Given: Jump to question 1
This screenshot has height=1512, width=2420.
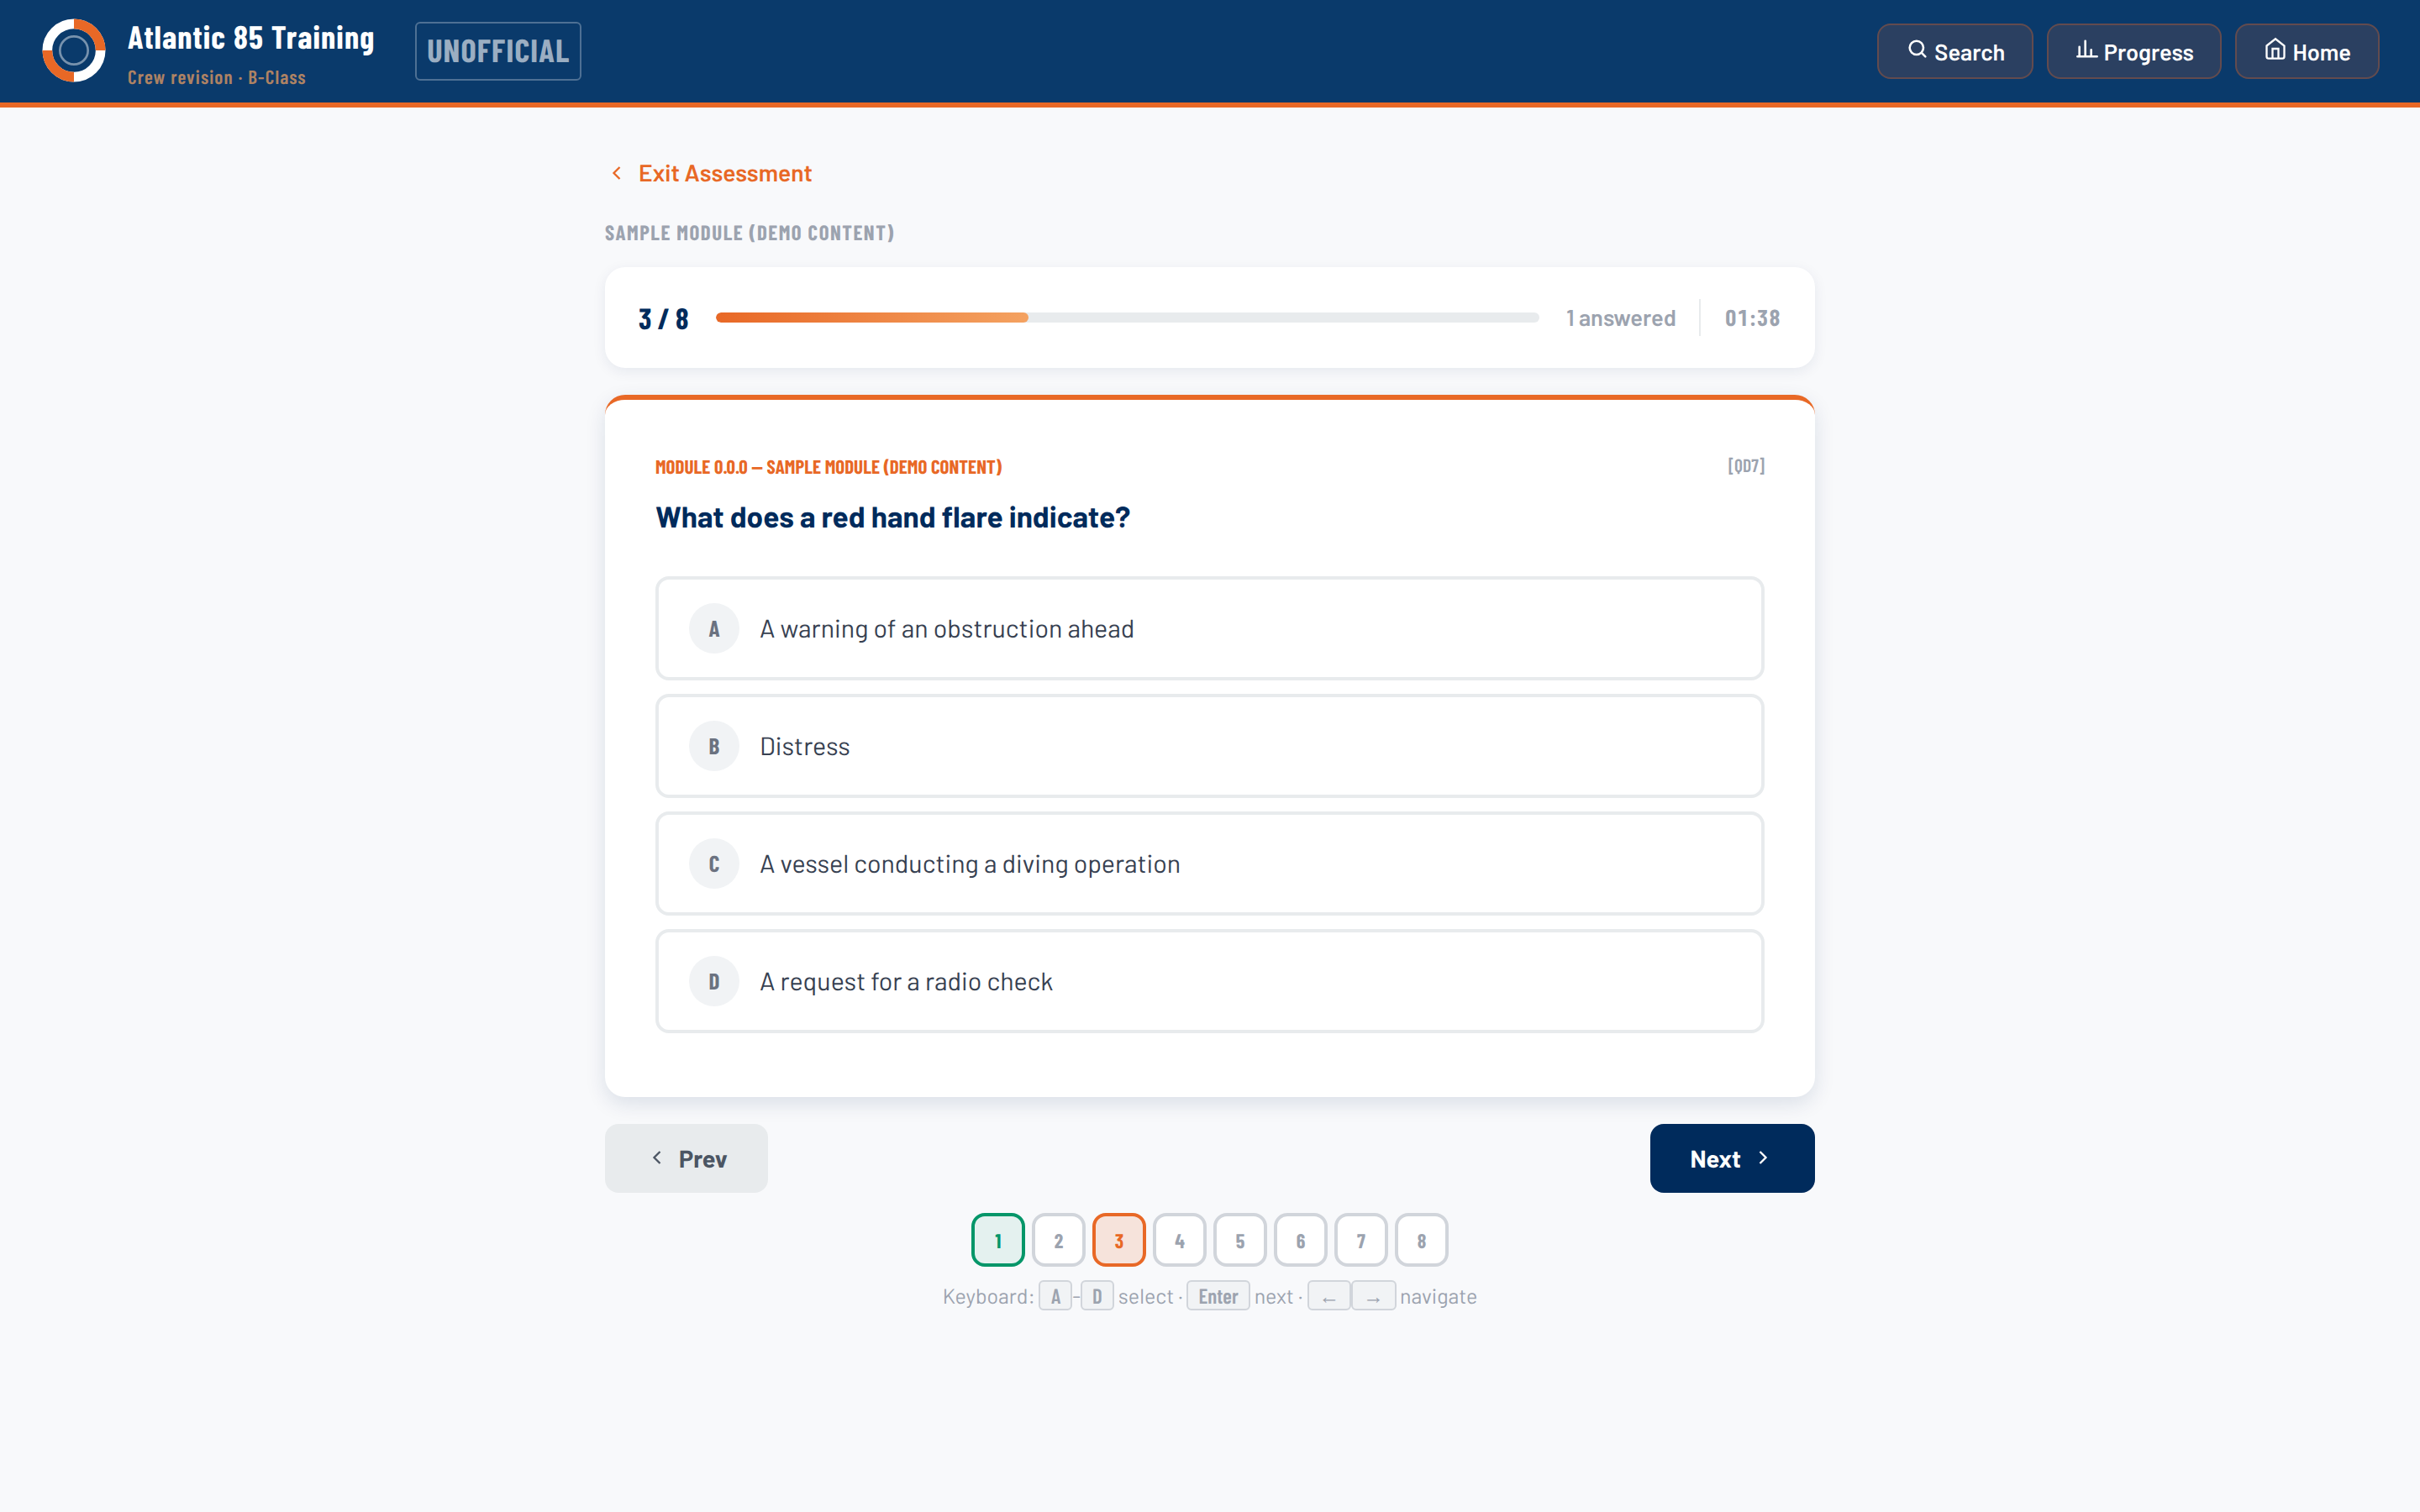Looking at the screenshot, I should coord(998,1240).
